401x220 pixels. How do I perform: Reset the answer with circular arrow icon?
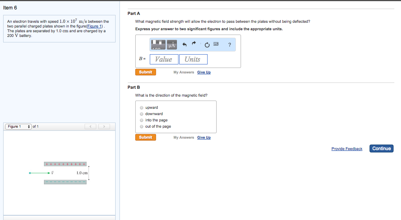pyautogui.click(x=205, y=45)
